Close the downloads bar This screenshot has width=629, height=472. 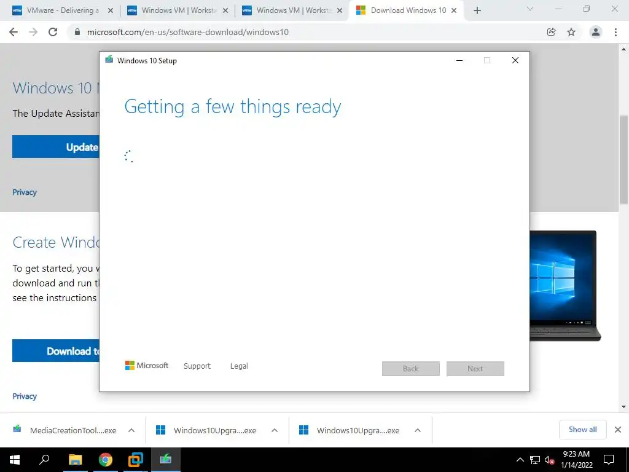click(618, 430)
